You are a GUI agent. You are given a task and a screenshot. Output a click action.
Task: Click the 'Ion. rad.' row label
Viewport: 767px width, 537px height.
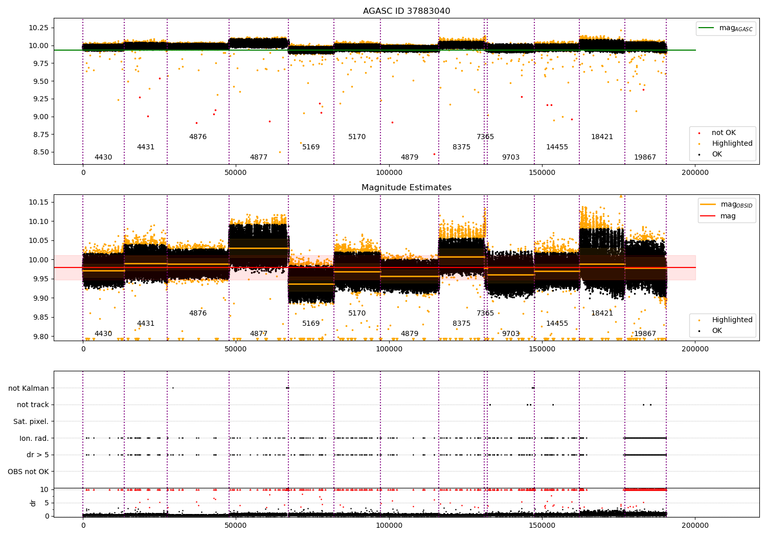click(x=34, y=438)
